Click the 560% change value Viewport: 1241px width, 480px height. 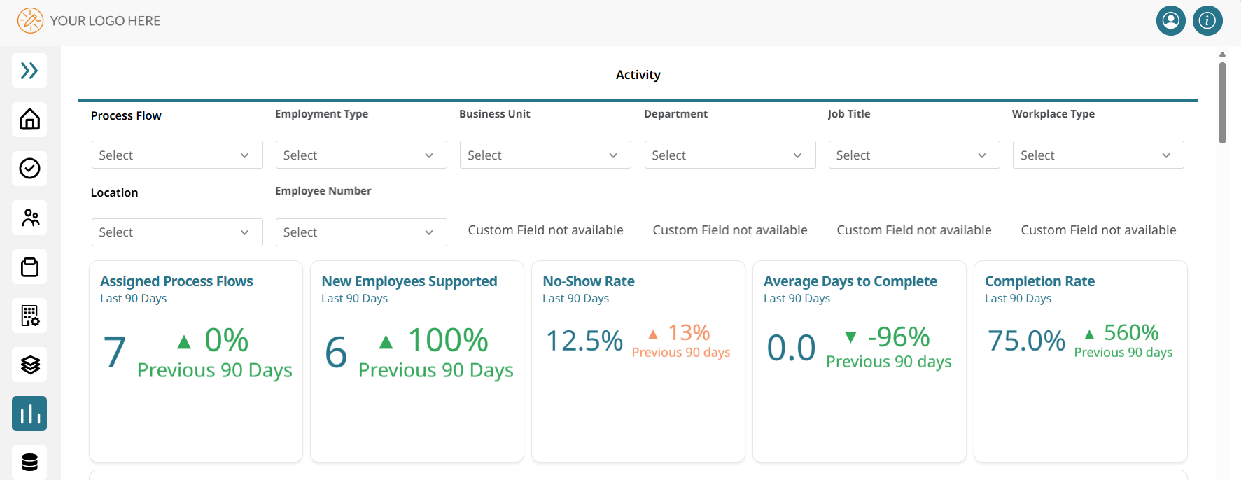tap(1131, 332)
